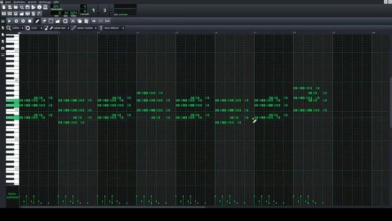Click the info help icon
This screenshot has width=392, height=221.
pos(39,7)
